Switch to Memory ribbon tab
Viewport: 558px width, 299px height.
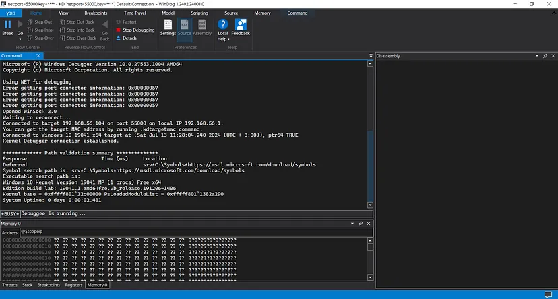pos(262,13)
